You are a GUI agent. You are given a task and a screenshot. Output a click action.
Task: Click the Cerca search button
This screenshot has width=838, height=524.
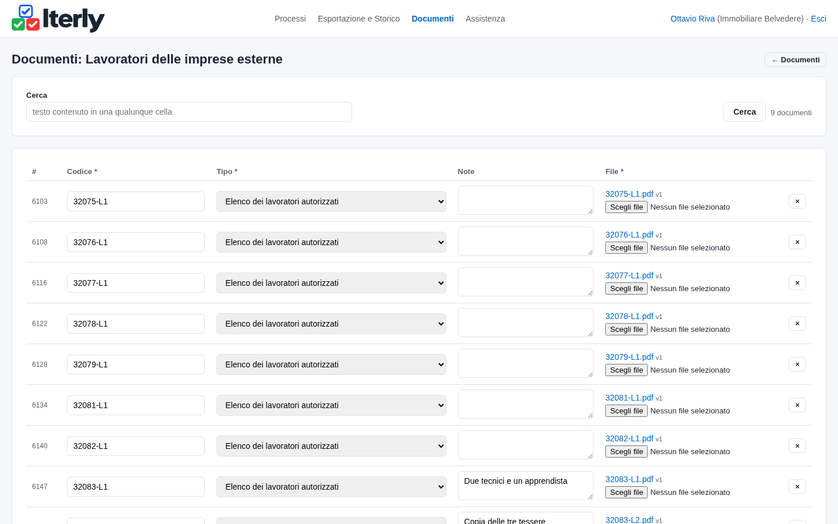click(744, 112)
